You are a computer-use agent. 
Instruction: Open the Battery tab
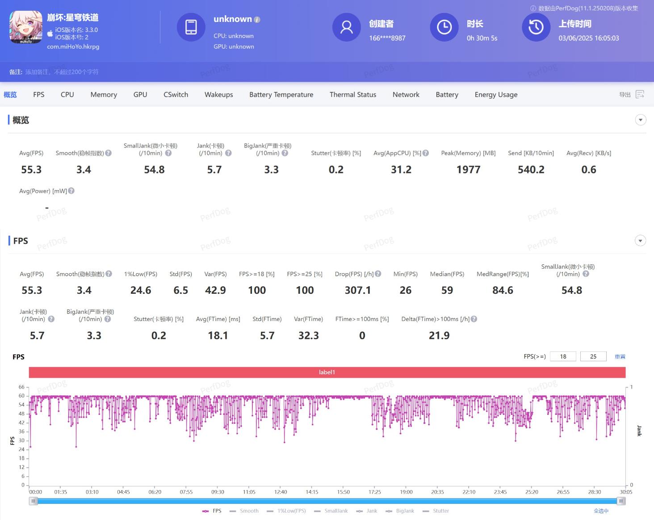(447, 94)
